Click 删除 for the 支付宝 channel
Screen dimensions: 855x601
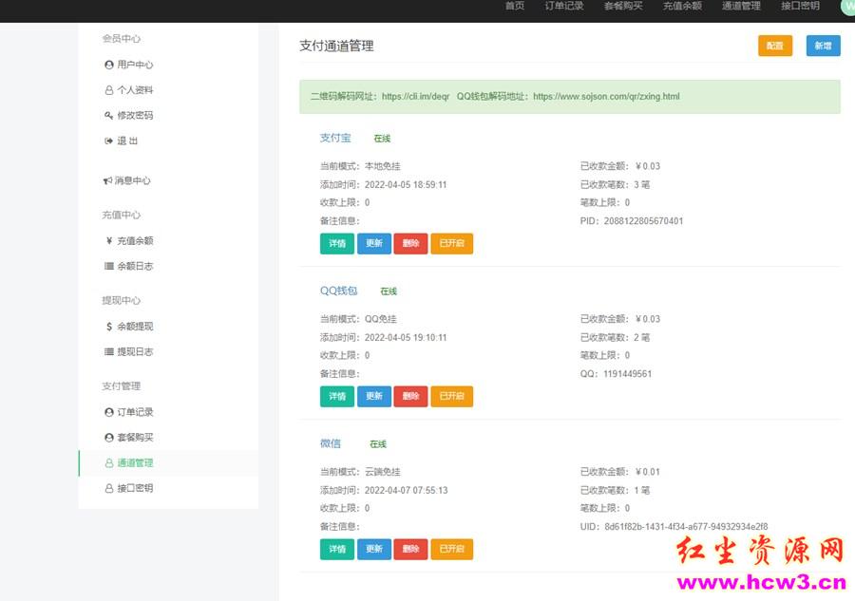point(410,244)
